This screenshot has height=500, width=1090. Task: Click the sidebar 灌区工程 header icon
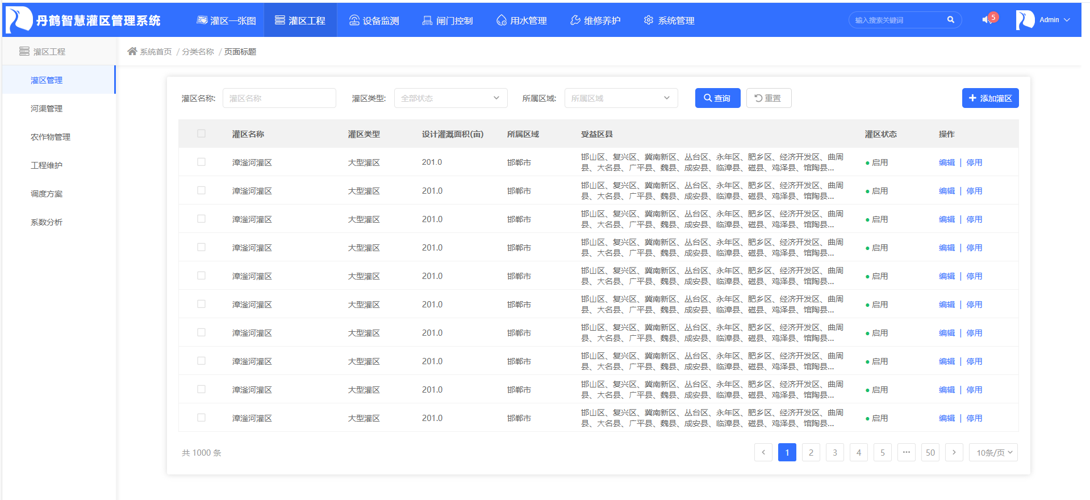(x=24, y=51)
